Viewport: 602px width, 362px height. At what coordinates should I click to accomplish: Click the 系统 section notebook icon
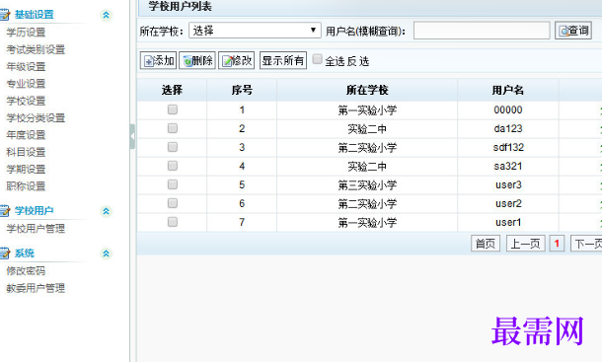tap(5, 253)
